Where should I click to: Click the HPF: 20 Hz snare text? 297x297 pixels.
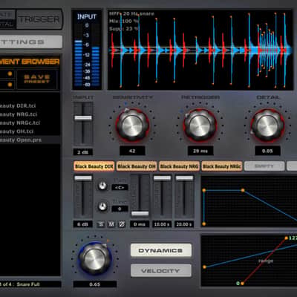point(131,13)
